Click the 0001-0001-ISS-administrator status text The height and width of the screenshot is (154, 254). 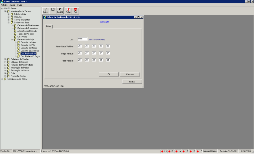(25, 151)
